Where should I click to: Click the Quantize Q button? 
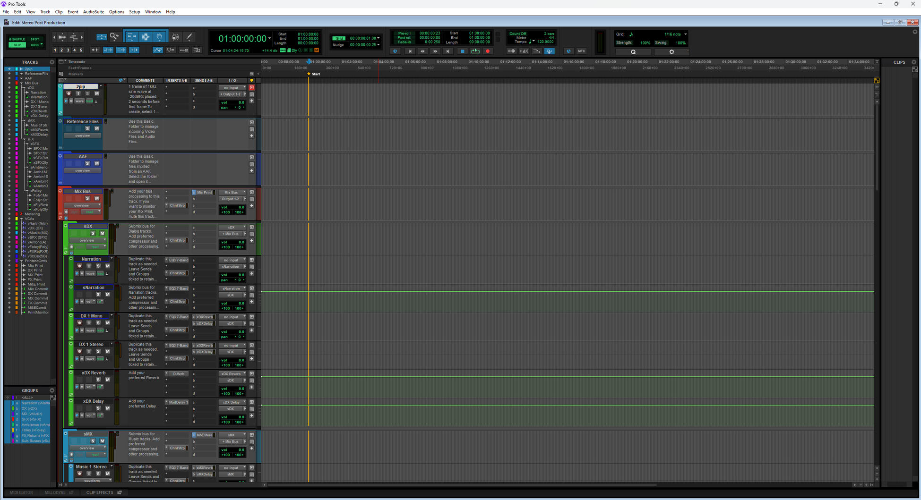(633, 52)
